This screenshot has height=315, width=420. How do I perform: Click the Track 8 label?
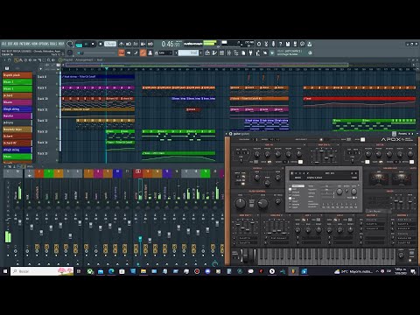coord(42,77)
